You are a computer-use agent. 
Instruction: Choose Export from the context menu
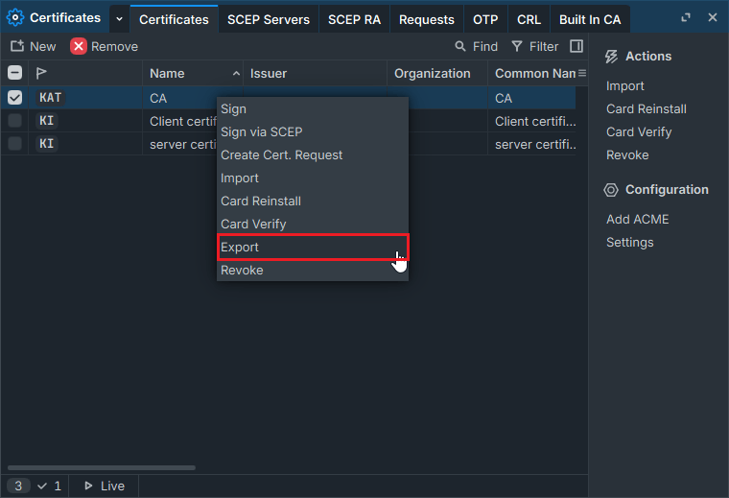(x=313, y=247)
